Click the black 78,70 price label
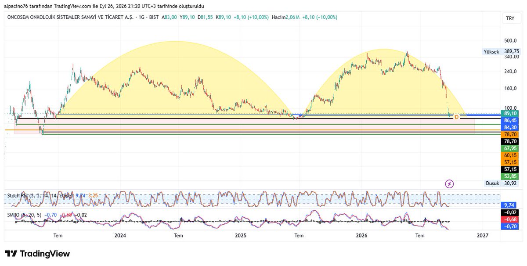Screen dimensions: 527x266 [x=509, y=141]
